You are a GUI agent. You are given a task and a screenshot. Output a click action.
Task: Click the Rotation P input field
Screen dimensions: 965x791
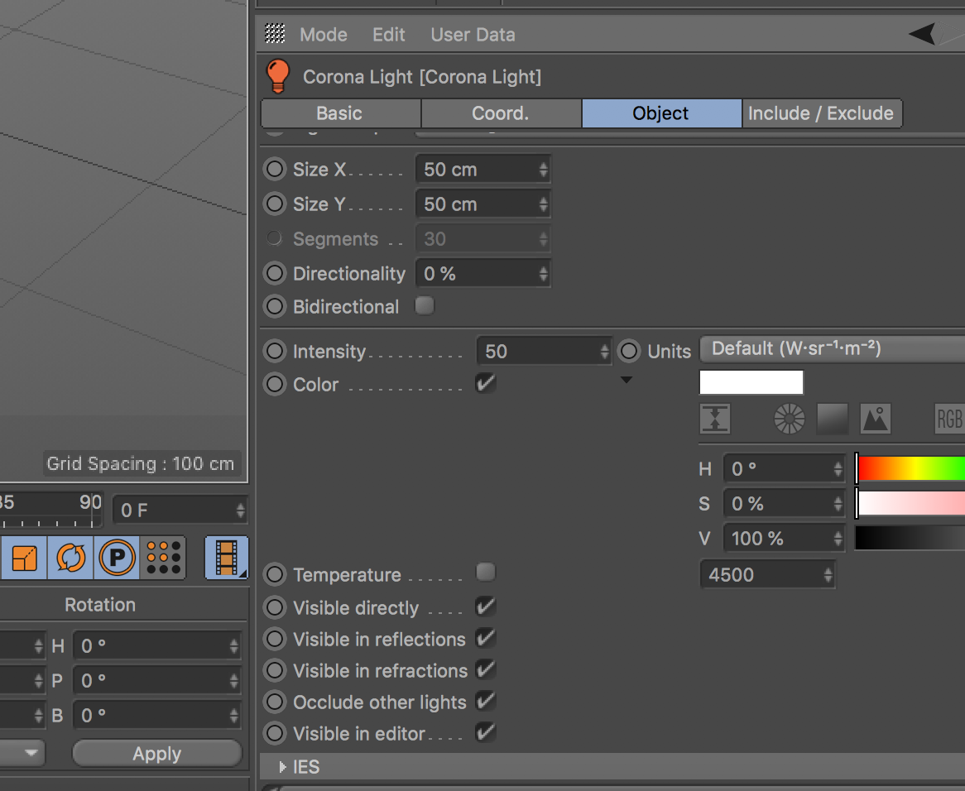tap(157, 680)
